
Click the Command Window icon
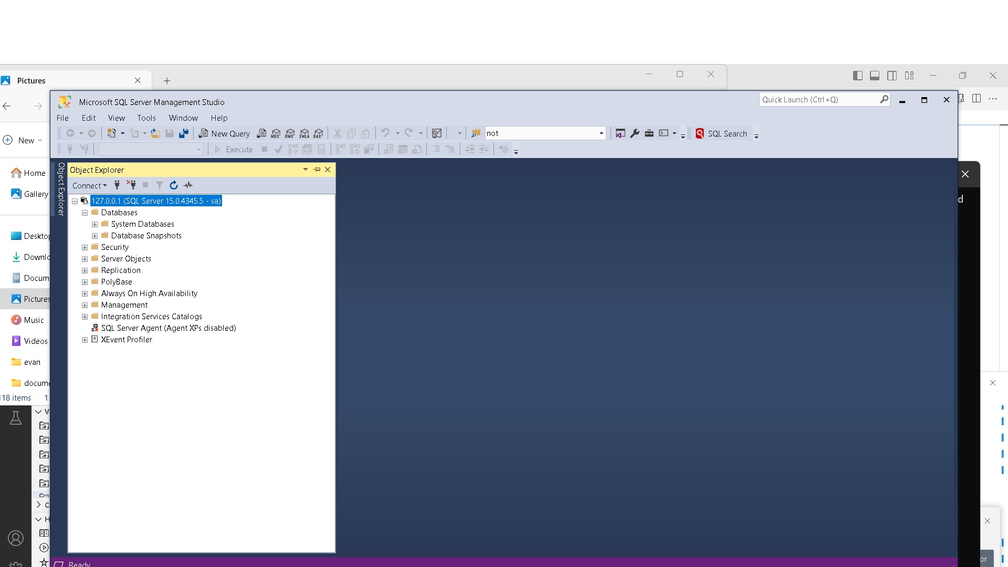point(664,133)
